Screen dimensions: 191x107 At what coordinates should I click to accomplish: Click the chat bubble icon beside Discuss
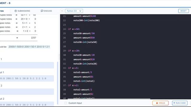[42, 11]
